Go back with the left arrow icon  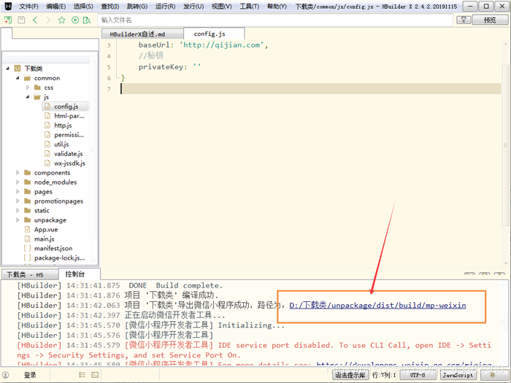pos(35,20)
